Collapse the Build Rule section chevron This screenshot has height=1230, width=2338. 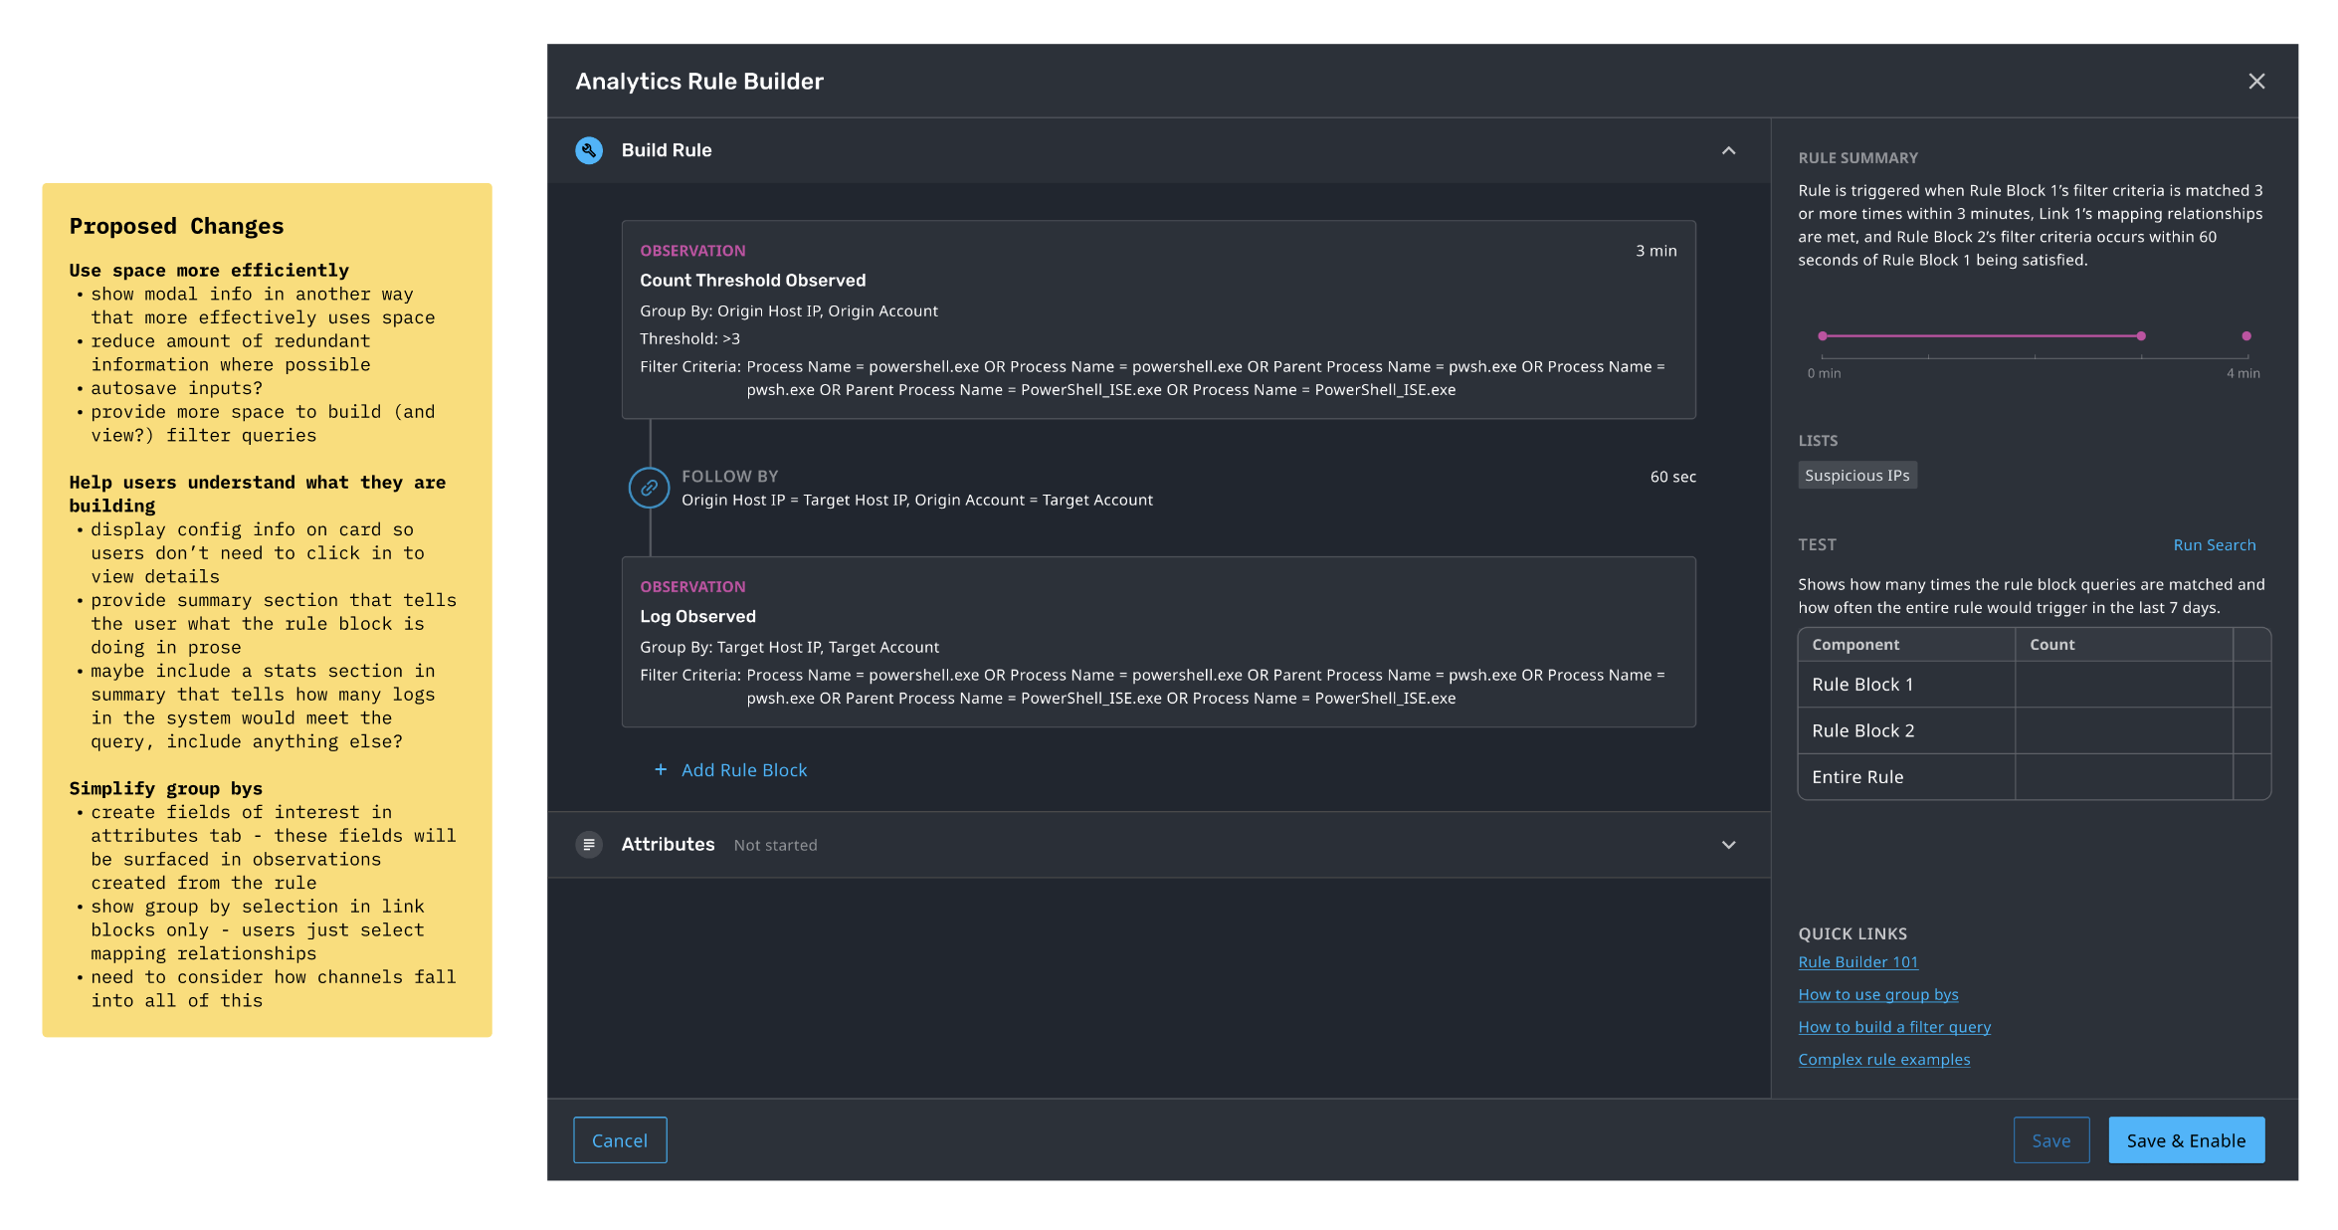coord(1729,150)
